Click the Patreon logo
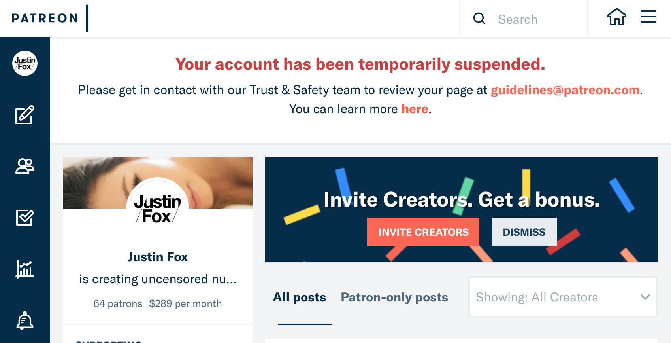Viewport: 671px width, 343px height. (45, 18)
